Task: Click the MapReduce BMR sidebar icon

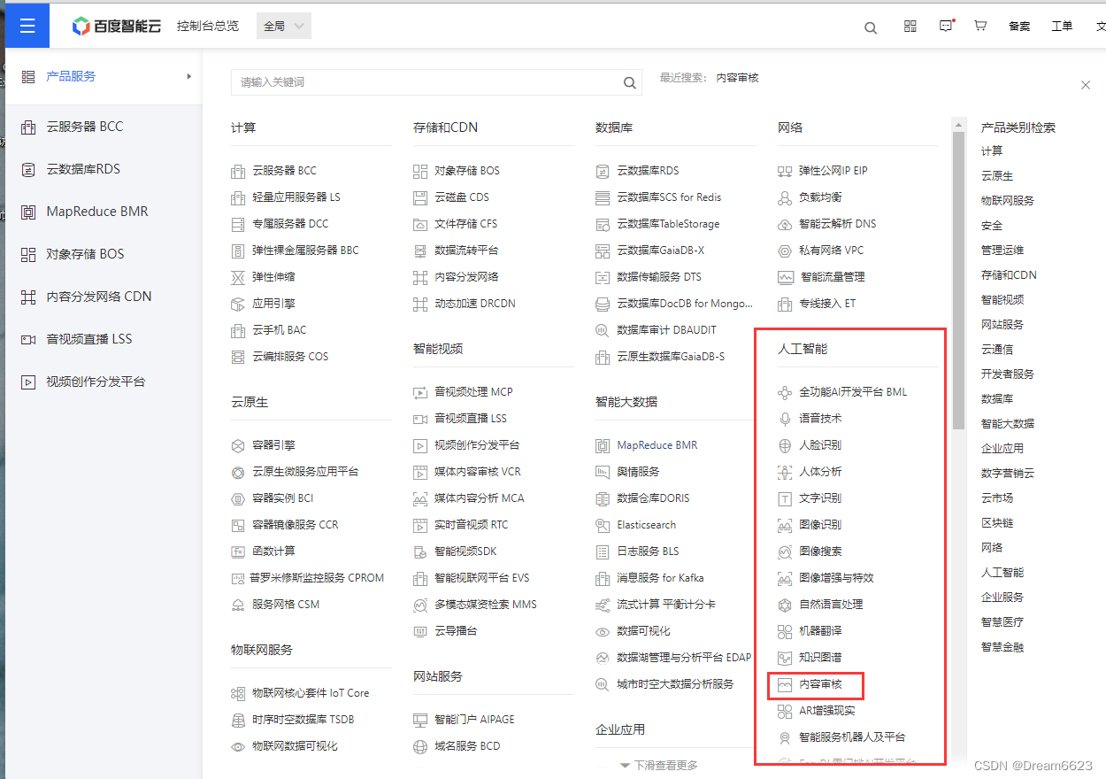Action: pyautogui.click(x=28, y=212)
